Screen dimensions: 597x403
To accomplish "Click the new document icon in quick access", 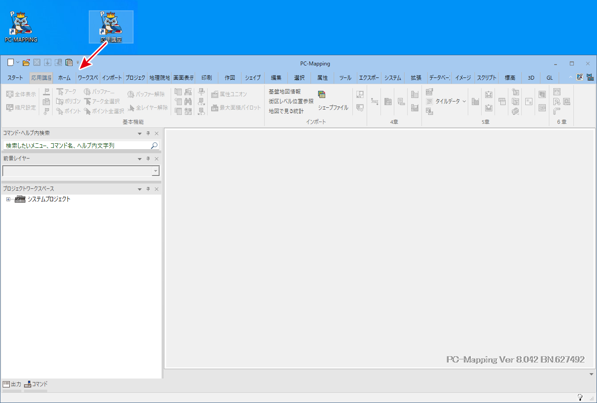I will (x=11, y=62).
